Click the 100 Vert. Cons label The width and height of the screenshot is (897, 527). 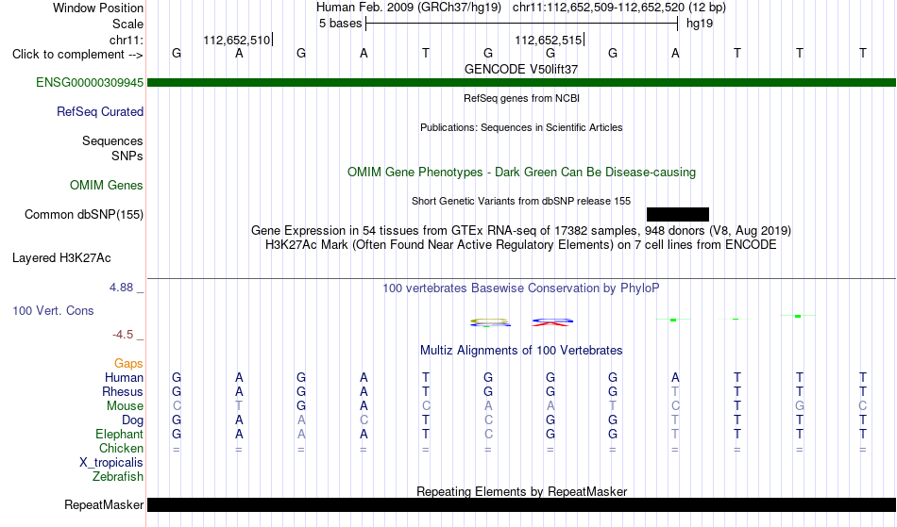[53, 310]
